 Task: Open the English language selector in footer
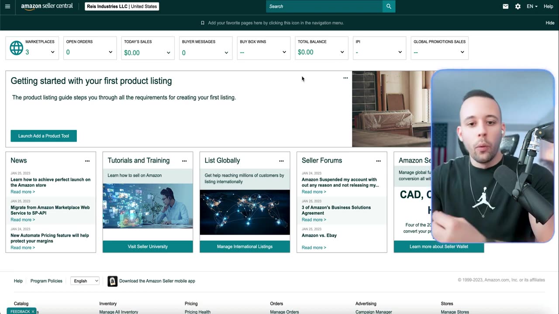[x=85, y=281]
